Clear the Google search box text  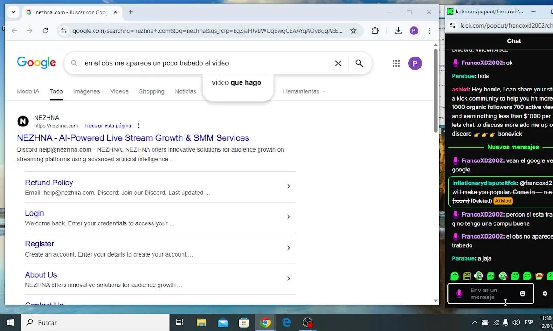338,63
